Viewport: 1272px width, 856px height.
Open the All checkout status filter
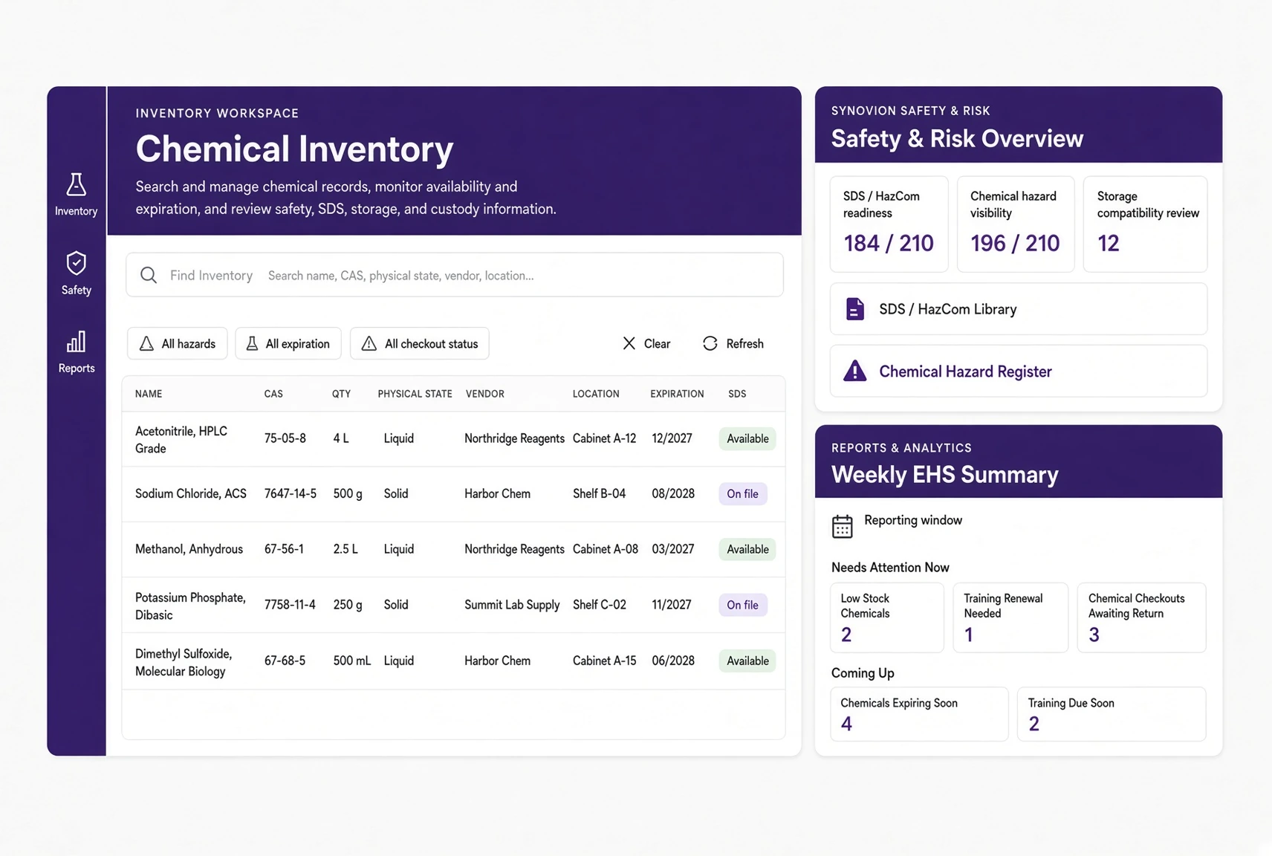click(x=420, y=343)
